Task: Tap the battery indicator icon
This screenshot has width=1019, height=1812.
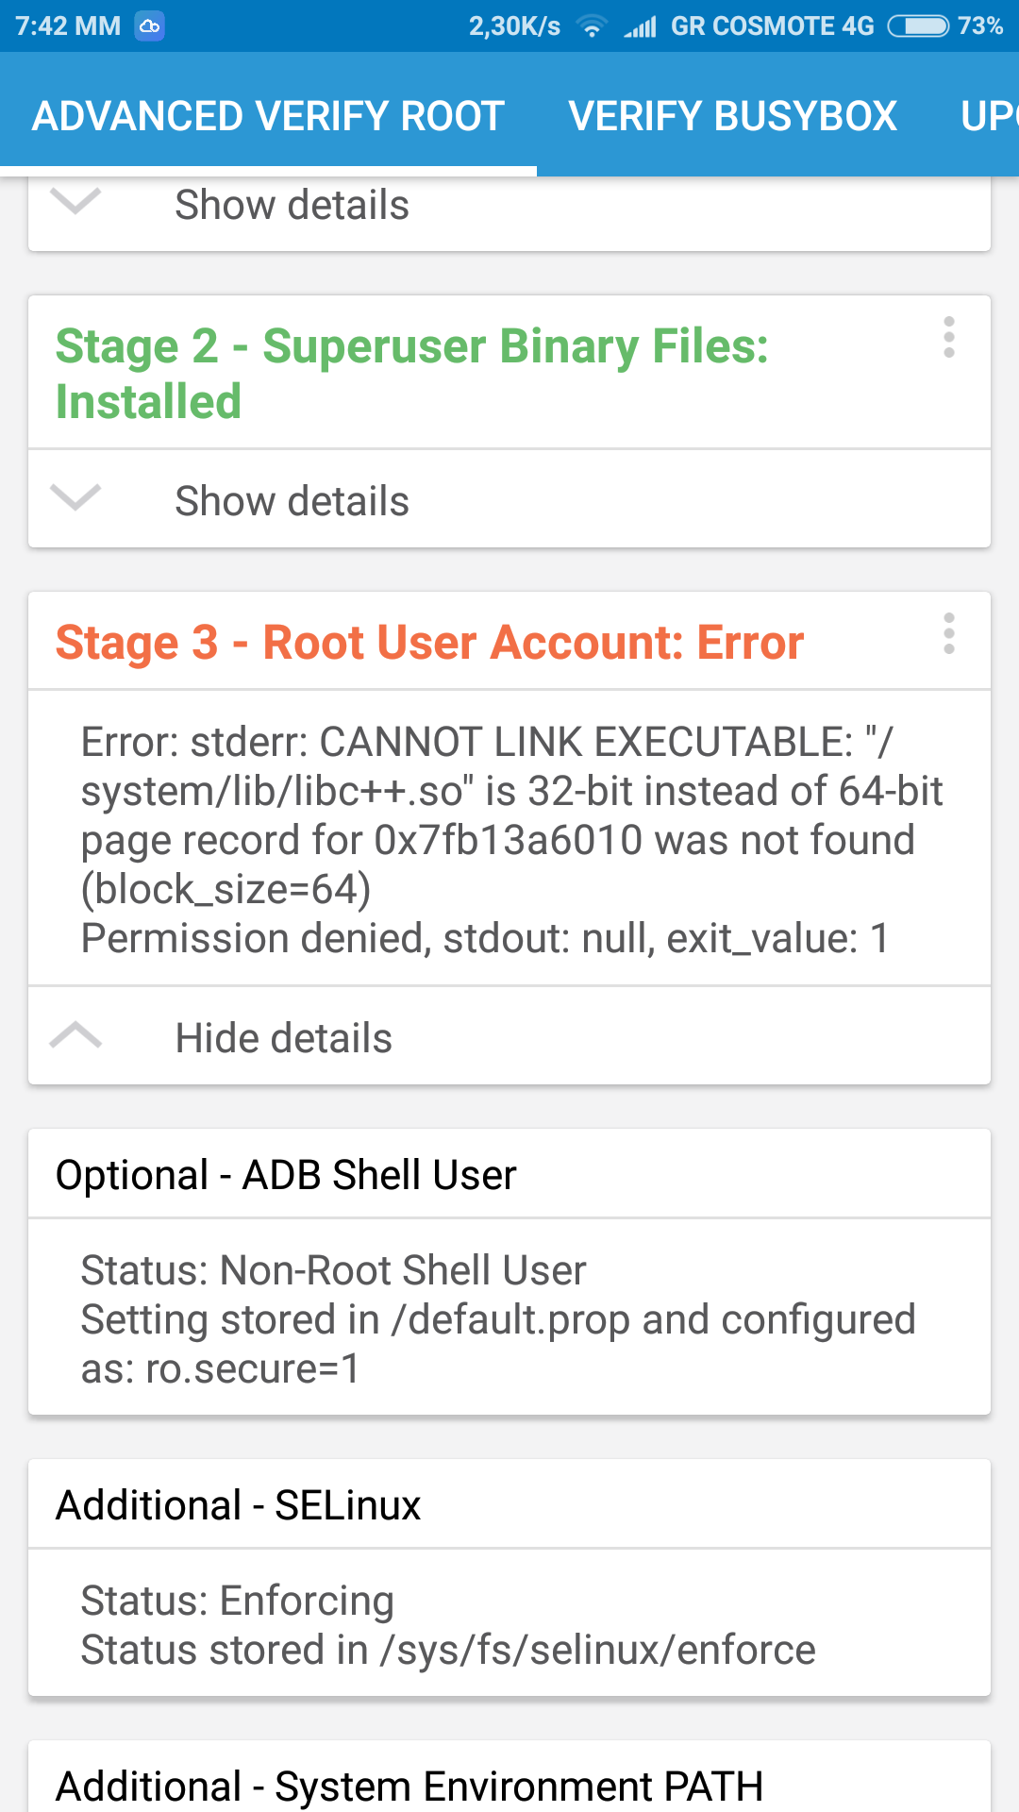Action: [x=918, y=26]
